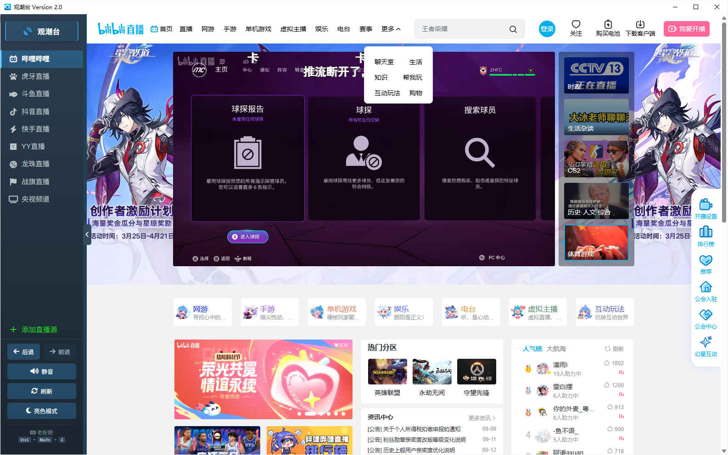
Task: Click the 王者荣耀 search input field
Action: 461,29
